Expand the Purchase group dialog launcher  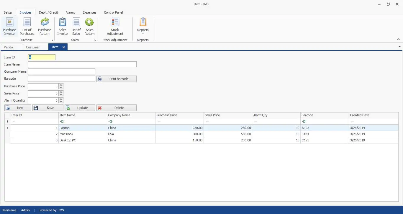[52, 40]
